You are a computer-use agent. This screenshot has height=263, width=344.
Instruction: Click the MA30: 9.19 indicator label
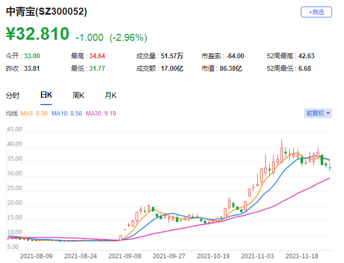[x=100, y=113]
